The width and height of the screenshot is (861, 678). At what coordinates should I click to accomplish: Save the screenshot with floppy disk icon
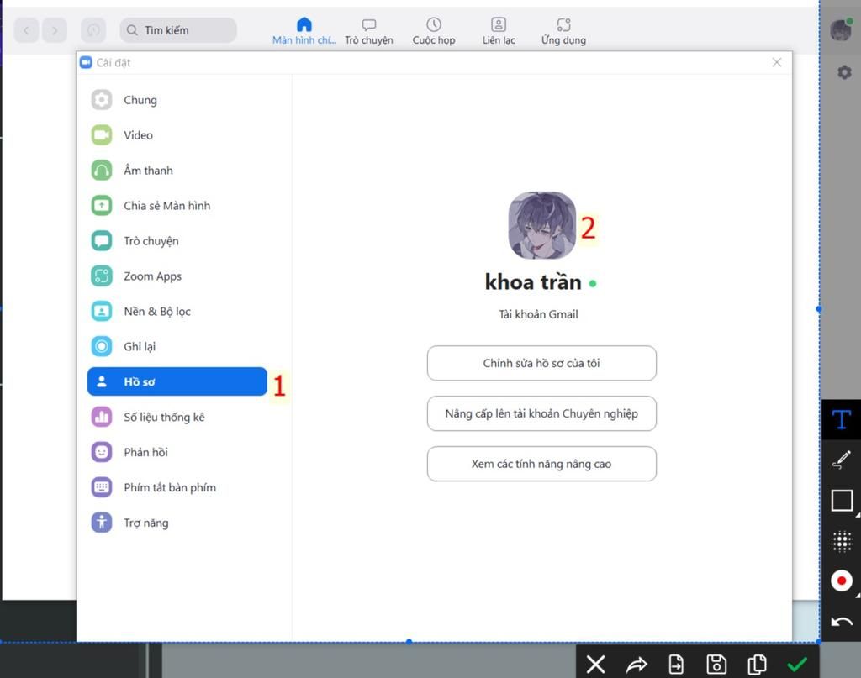tap(716, 665)
